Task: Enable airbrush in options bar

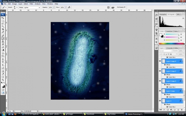Action: tap(69, 7)
